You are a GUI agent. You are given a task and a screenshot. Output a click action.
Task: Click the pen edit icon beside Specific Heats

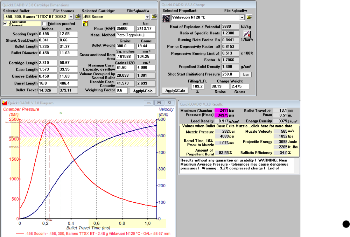[x=246, y=34]
